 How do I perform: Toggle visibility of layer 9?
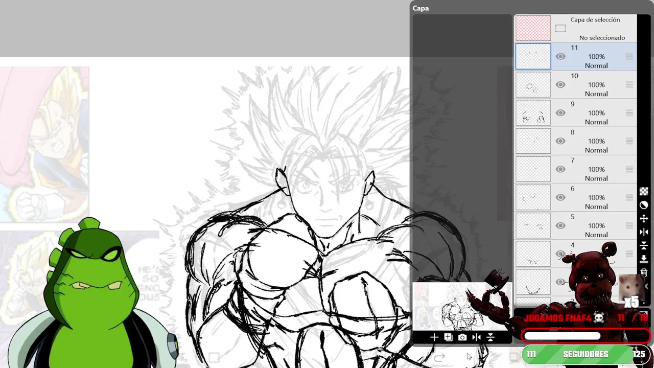(x=560, y=113)
